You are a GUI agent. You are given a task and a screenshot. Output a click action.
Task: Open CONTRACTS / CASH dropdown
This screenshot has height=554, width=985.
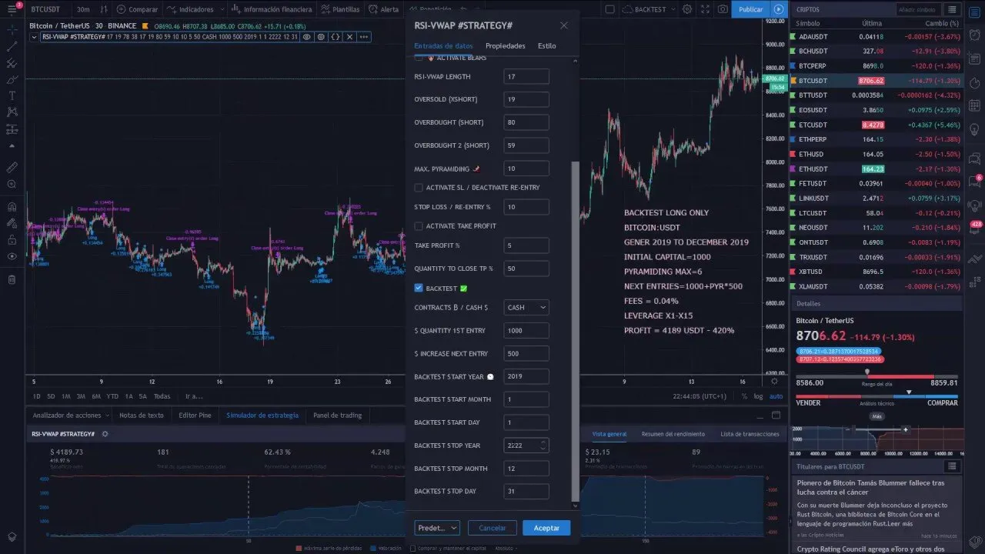pyautogui.click(x=526, y=307)
